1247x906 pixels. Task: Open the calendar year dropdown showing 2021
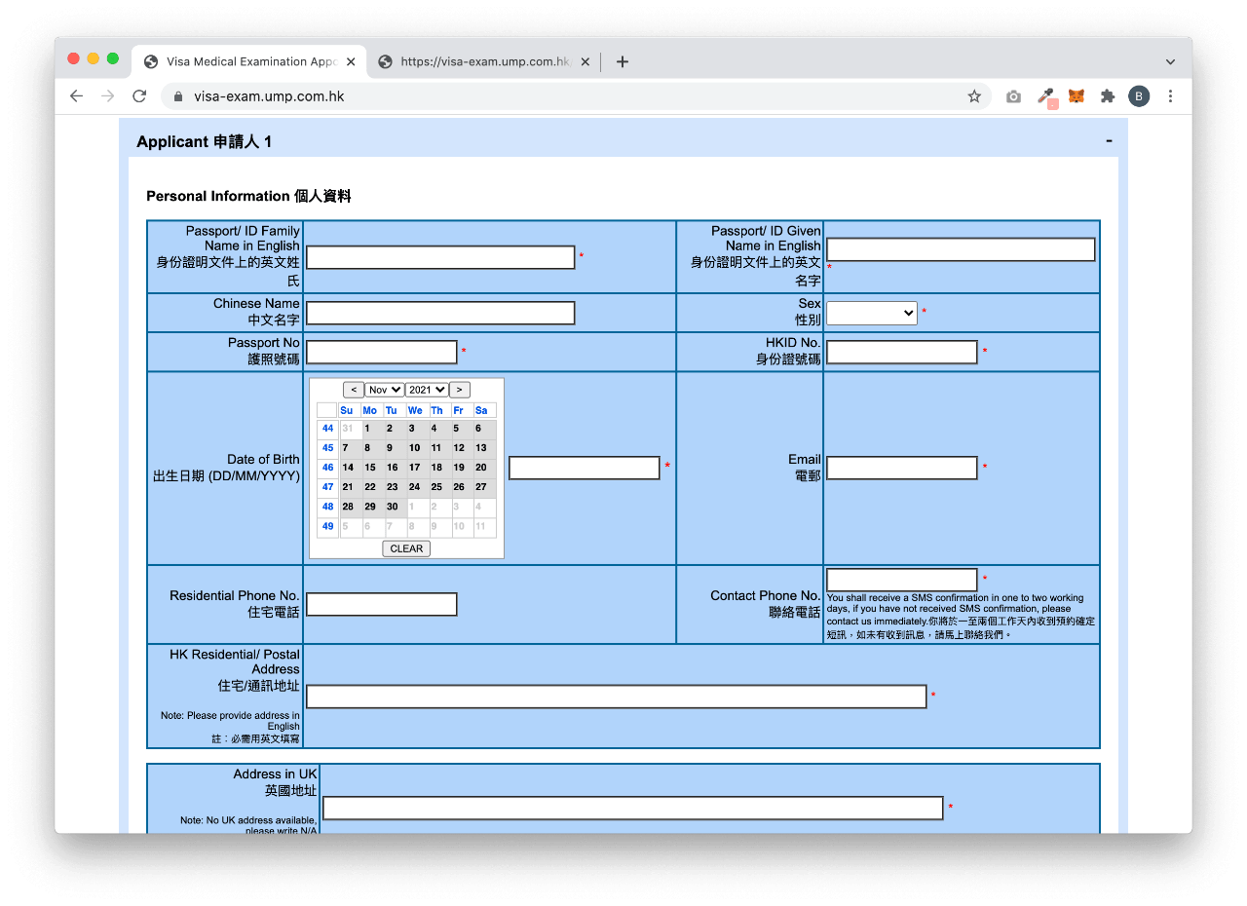click(427, 390)
